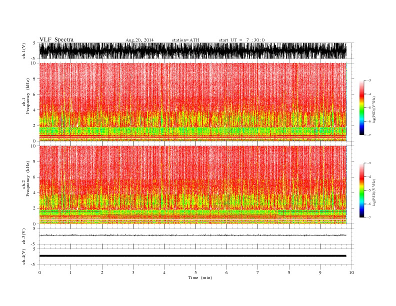Click inside the ch.1 spectrogram panel
Image resolution: width=396 pixels, height=306 pixels.
point(192,102)
